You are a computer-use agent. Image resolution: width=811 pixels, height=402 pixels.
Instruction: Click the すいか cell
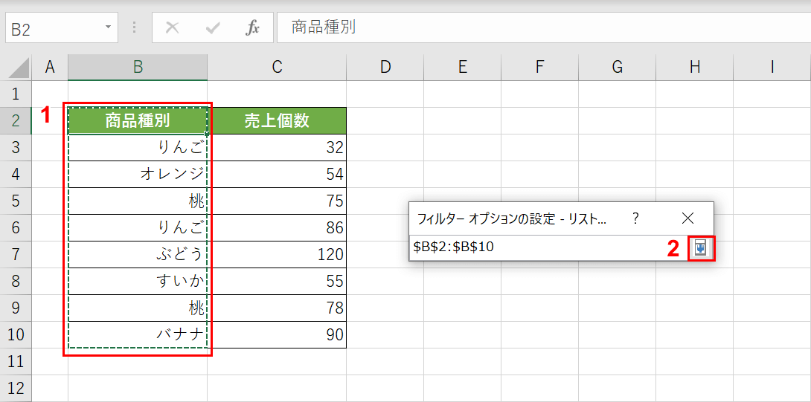138,282
